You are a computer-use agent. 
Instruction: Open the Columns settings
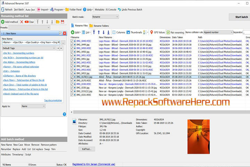tap(119, 32)
